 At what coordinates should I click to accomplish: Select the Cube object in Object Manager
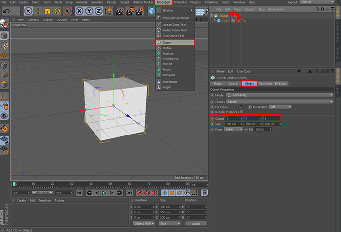tap(226, 21)
